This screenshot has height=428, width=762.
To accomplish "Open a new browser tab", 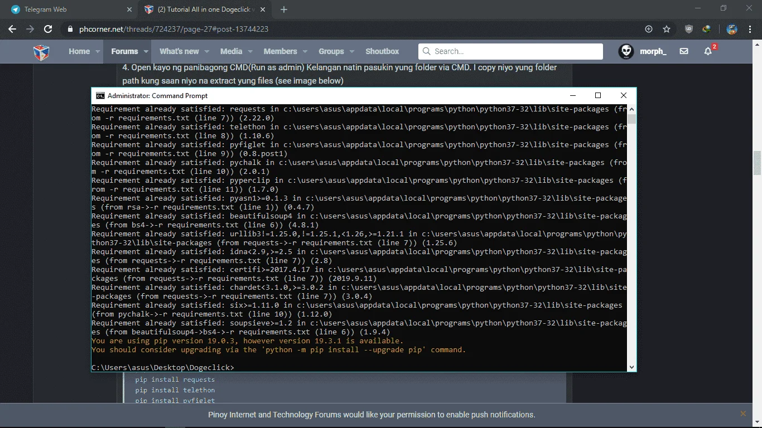I will pos(284,9).
